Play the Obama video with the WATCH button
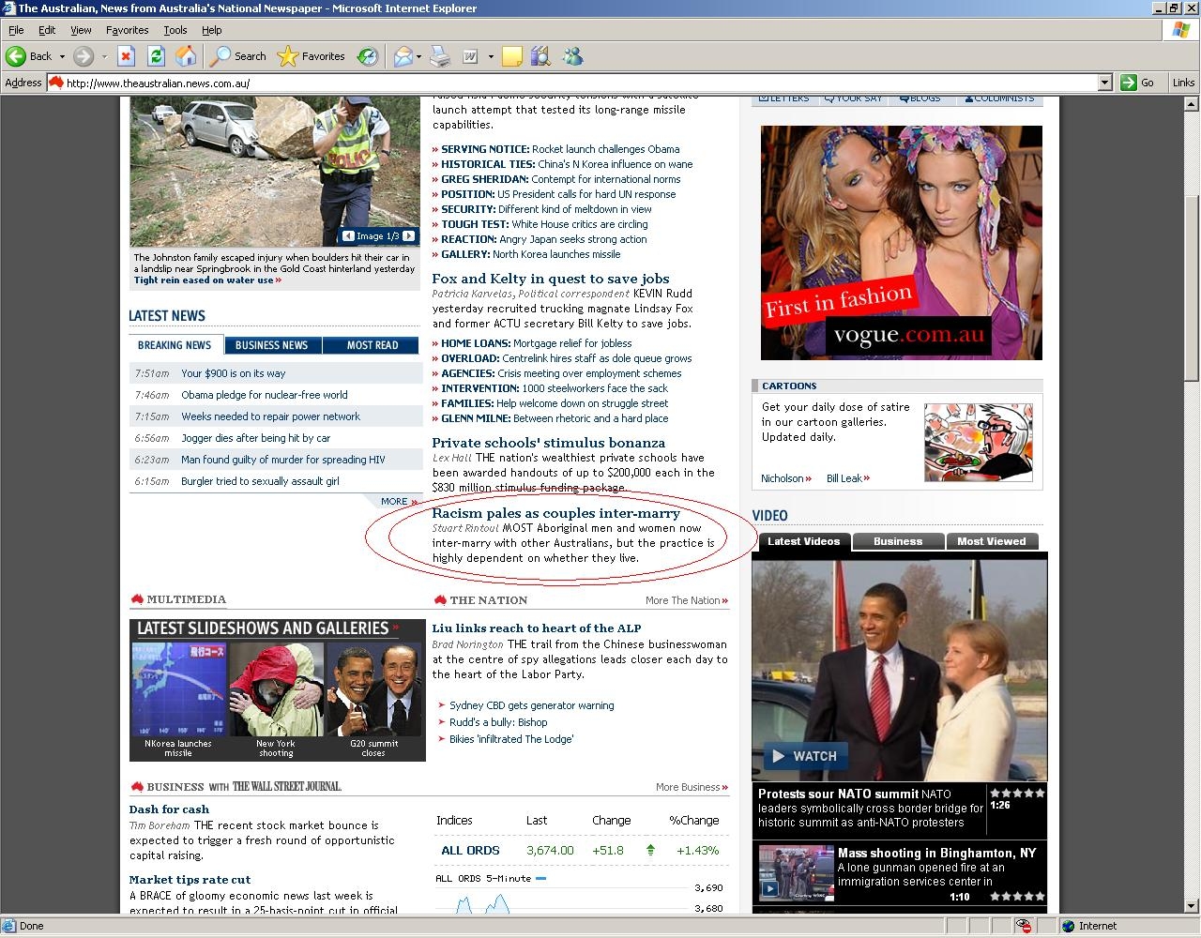This screenshot has height=938, width=1201. (804, 756)
